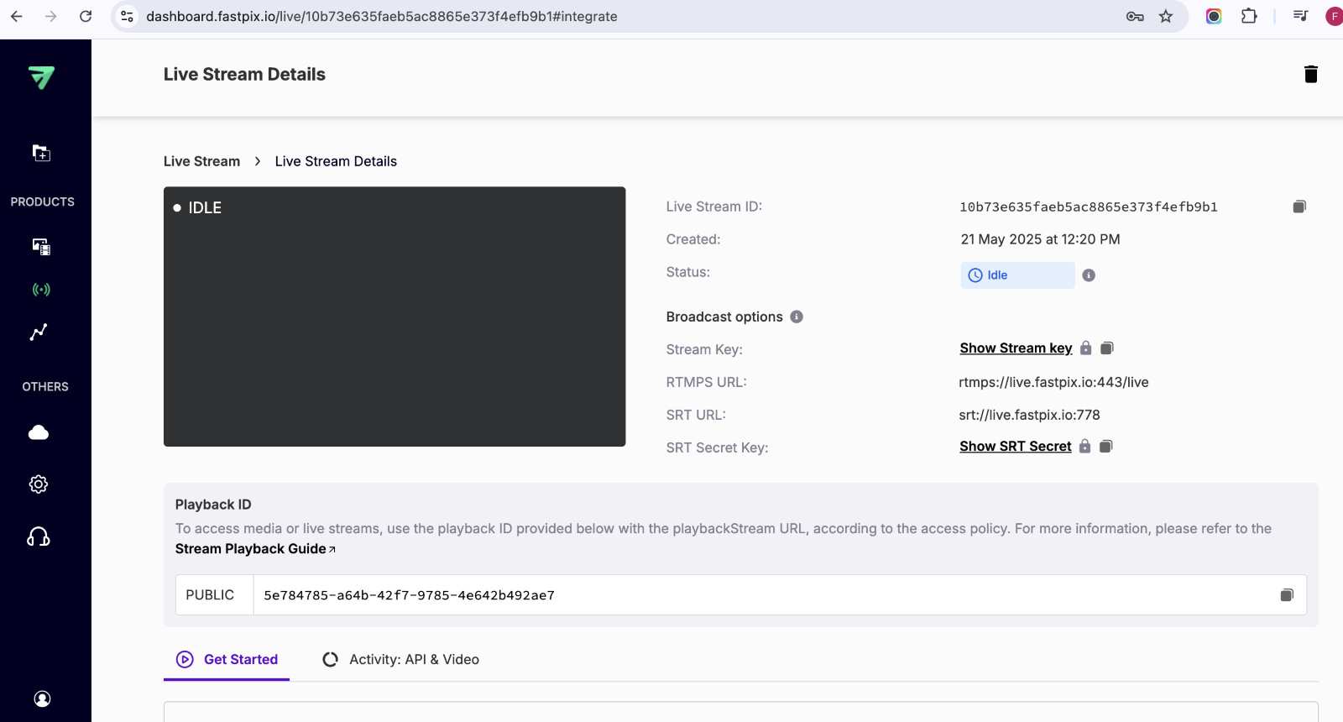The width and height of the screenshot is (1343, 722).
Task: Click the Live Stream Details breadcrumb
Action: point(336,161)
